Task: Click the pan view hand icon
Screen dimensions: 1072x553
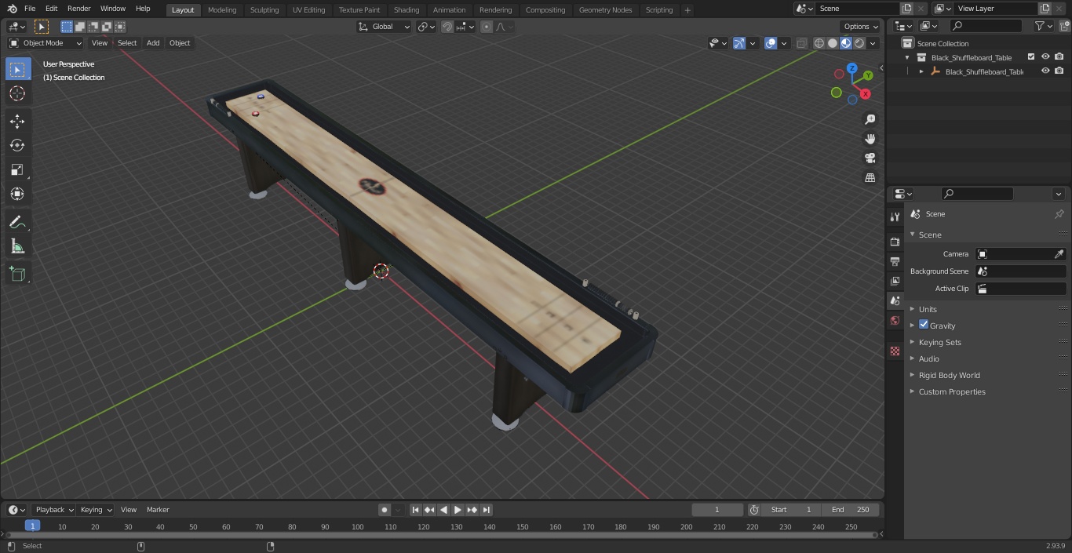Action: pos(870,139)
